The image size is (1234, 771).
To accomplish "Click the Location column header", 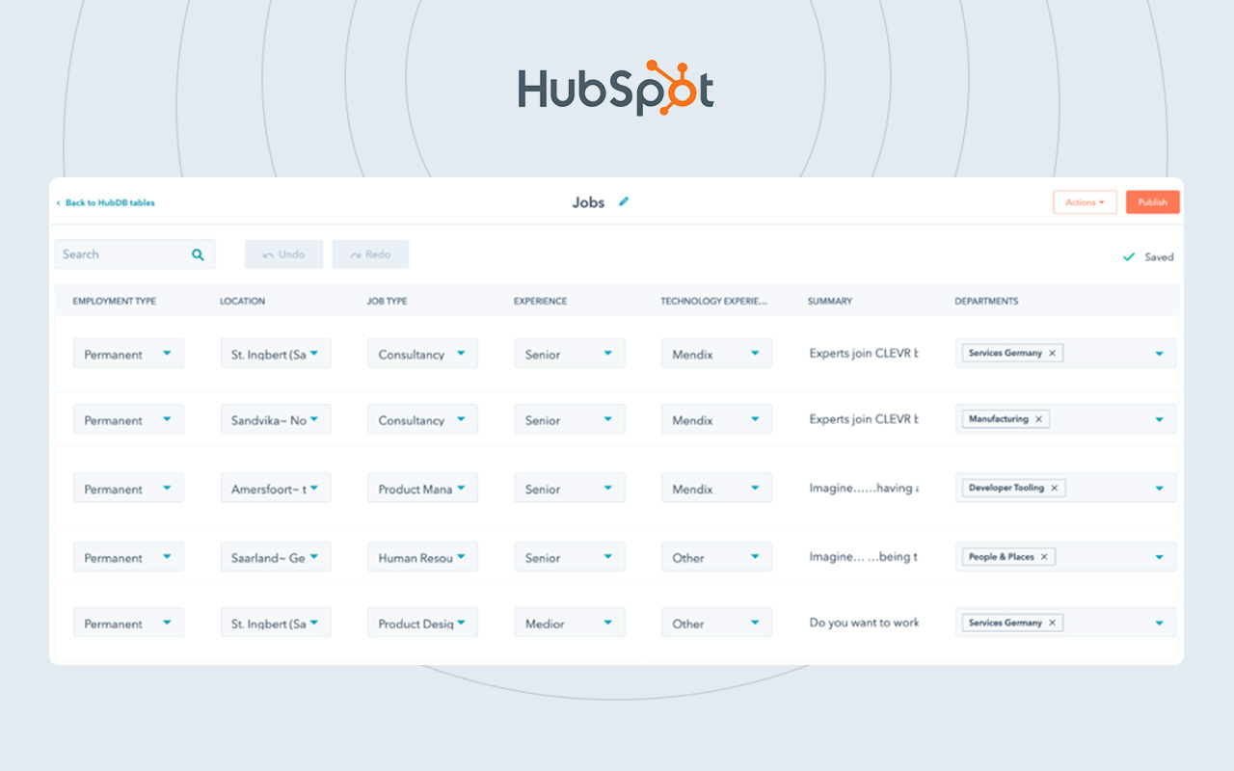I will click(x=242, y=301).
